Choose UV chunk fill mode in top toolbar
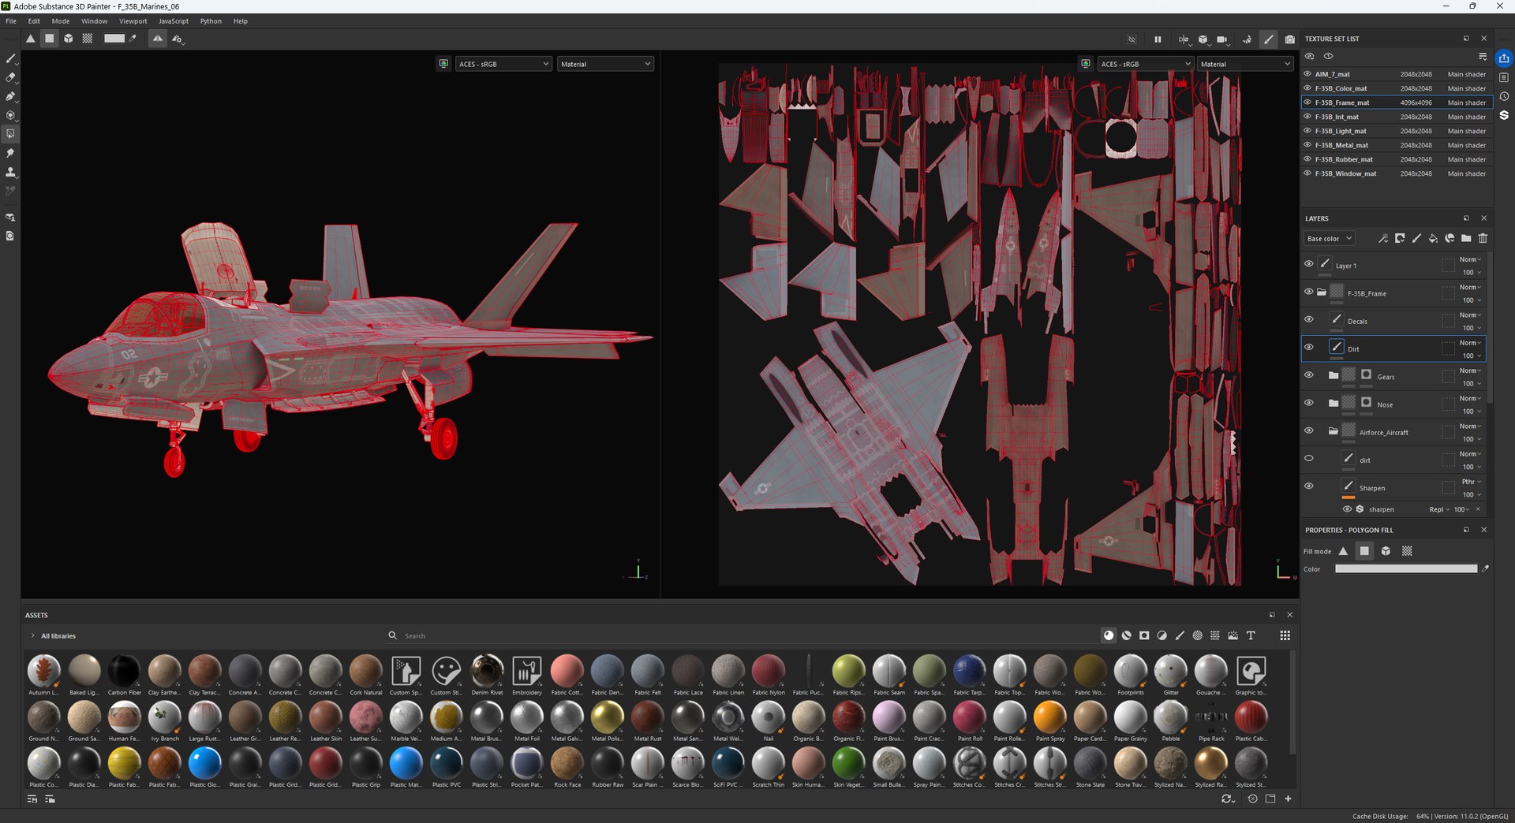 88,39
